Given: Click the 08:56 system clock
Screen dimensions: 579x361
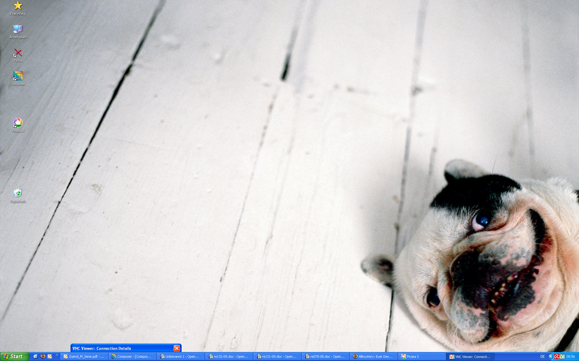Looking at the screenshot, I should [571, 357].
